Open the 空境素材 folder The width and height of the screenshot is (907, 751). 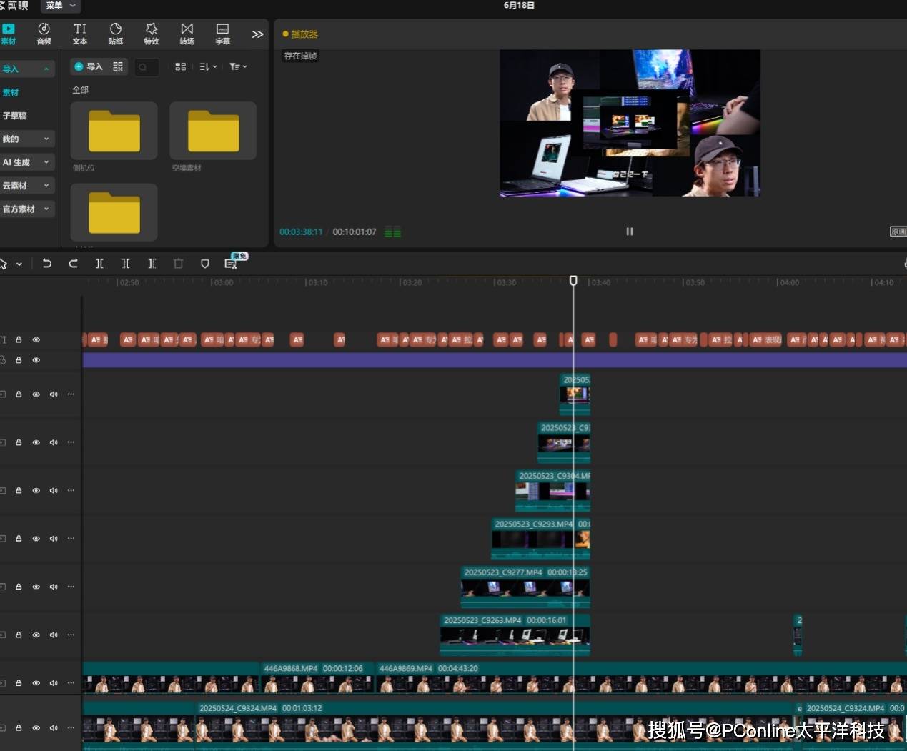(213, 131)
